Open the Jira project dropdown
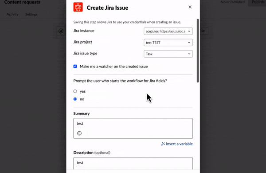266x173 pixels. coord(168,43)
